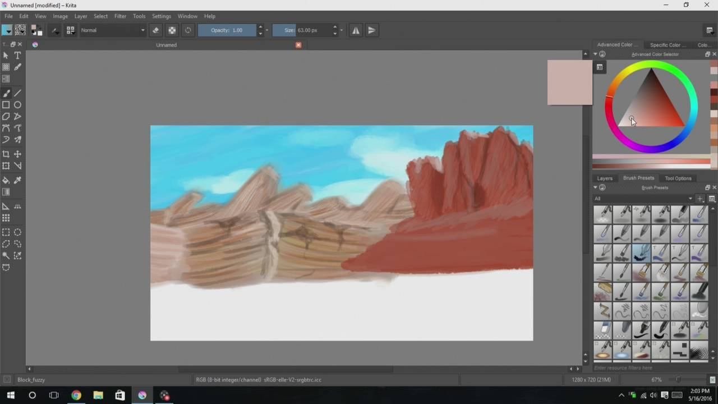Image resolution: width=718 pixels, height=404 pixels.
Task: Open the Normal blending mode dropdown
Action: 112,30
